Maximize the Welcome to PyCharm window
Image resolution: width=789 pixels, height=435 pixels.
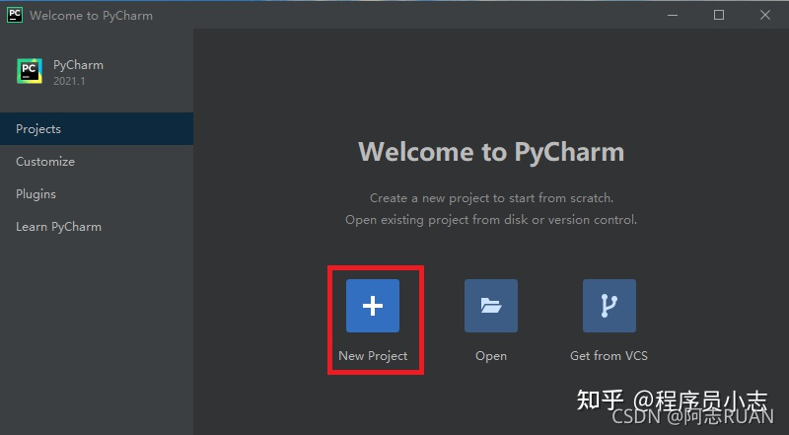tap(719, 15)
